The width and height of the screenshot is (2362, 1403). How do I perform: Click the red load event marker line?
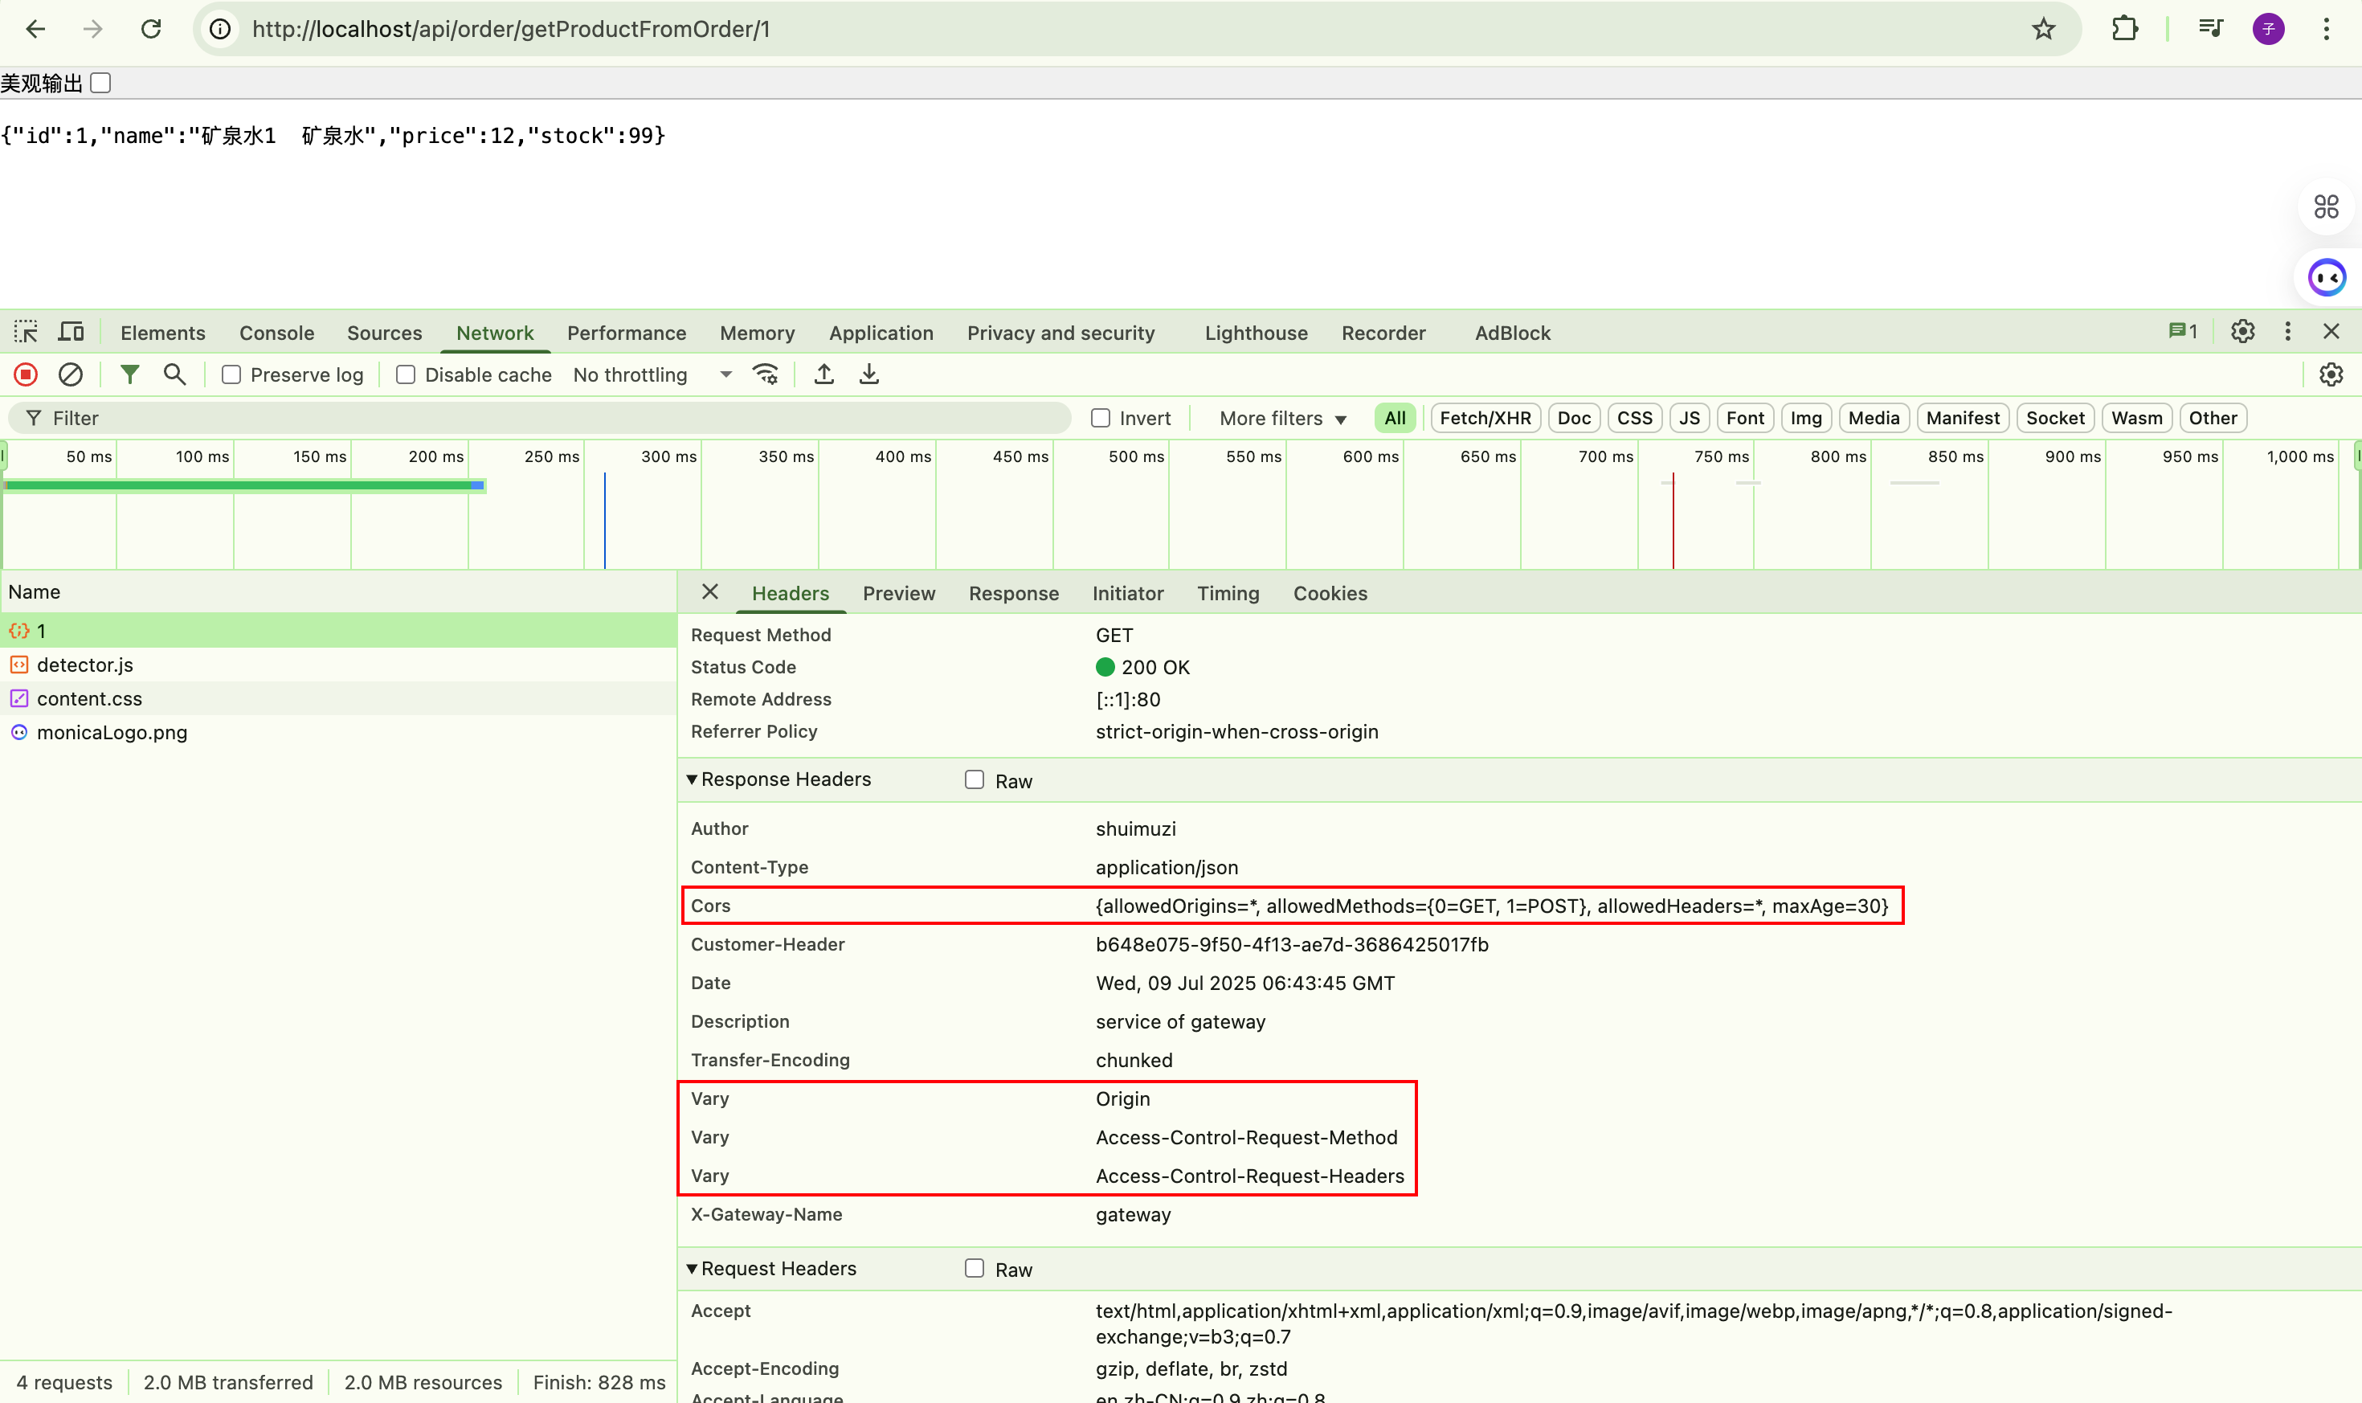[x=1672, y=520]
